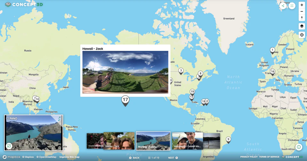Screen dimensions: 307x161
Task: Expand the PANO preview panel
Action: pyautogui.click(x=59, y=118)
